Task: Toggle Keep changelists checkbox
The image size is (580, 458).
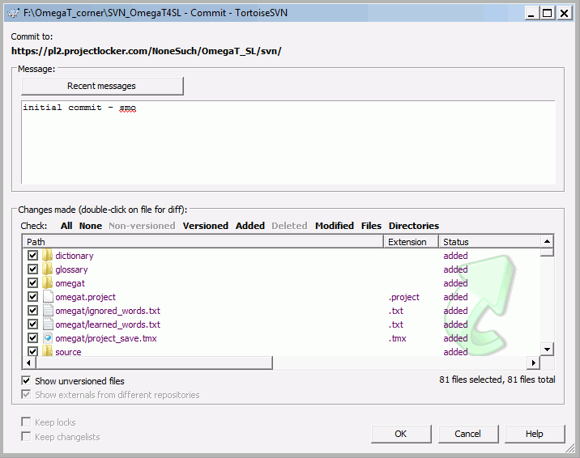Action: 26,437
